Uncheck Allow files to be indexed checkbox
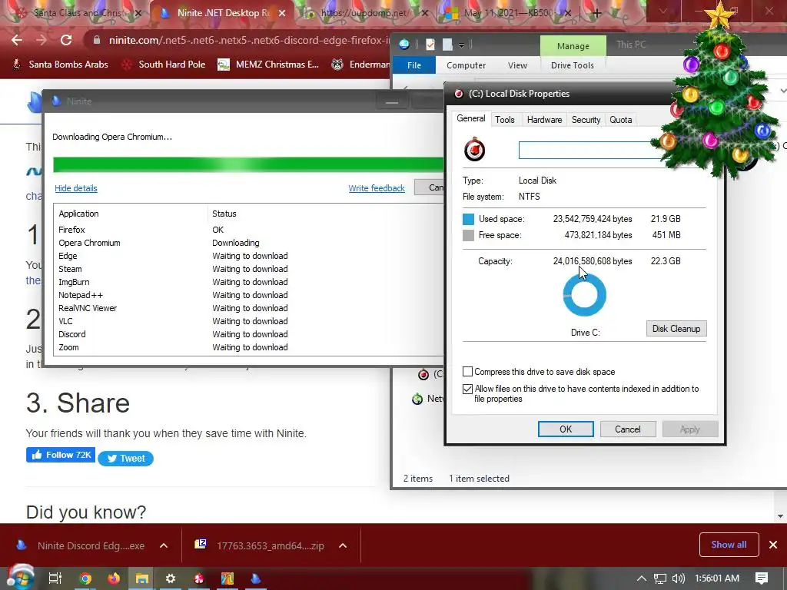This screenshot has height=590, width=787. (467, 389)
